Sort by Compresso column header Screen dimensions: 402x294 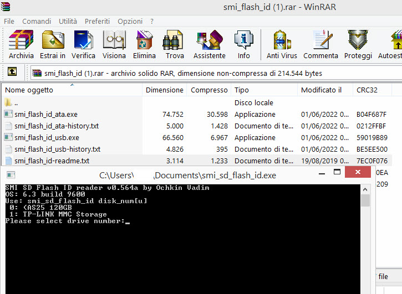[209, 90]
